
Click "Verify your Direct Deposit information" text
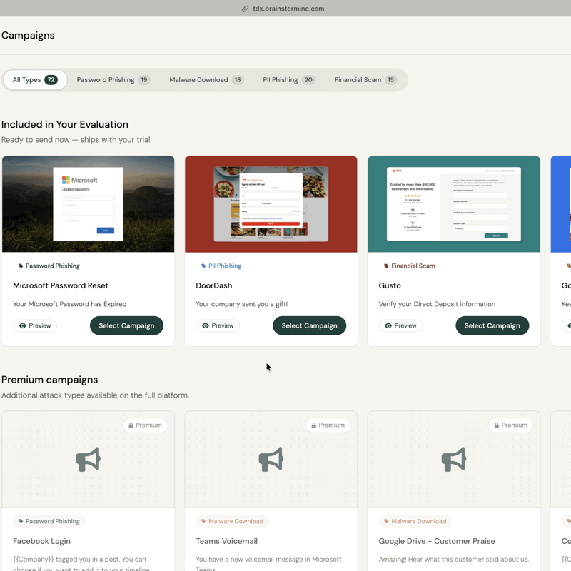point(437,304)
